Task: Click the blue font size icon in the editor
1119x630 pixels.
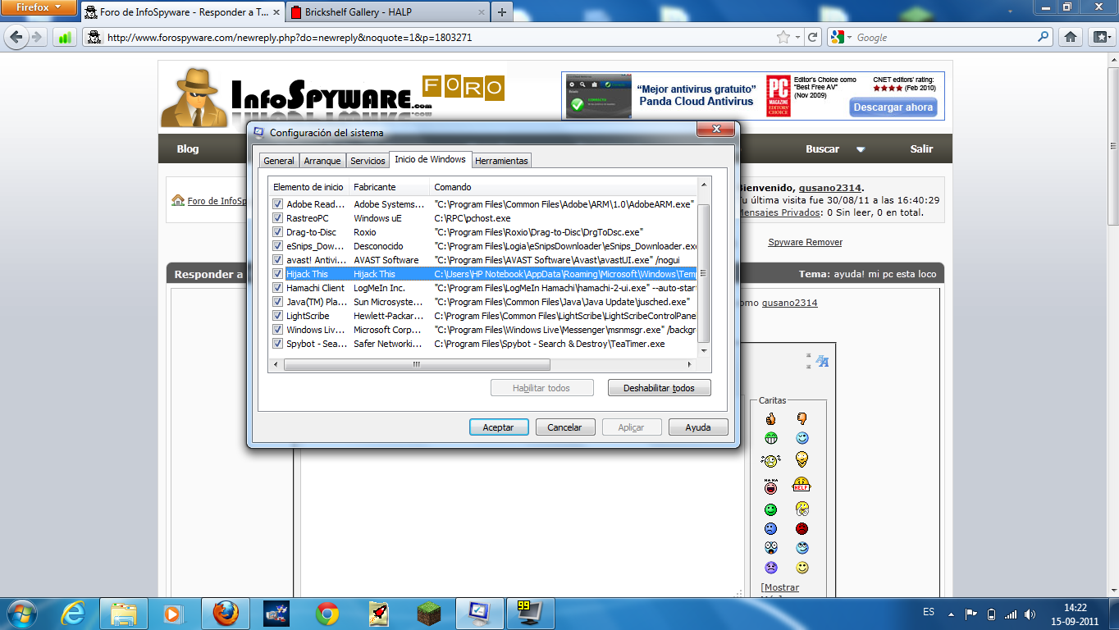Action: pos(822,362)
